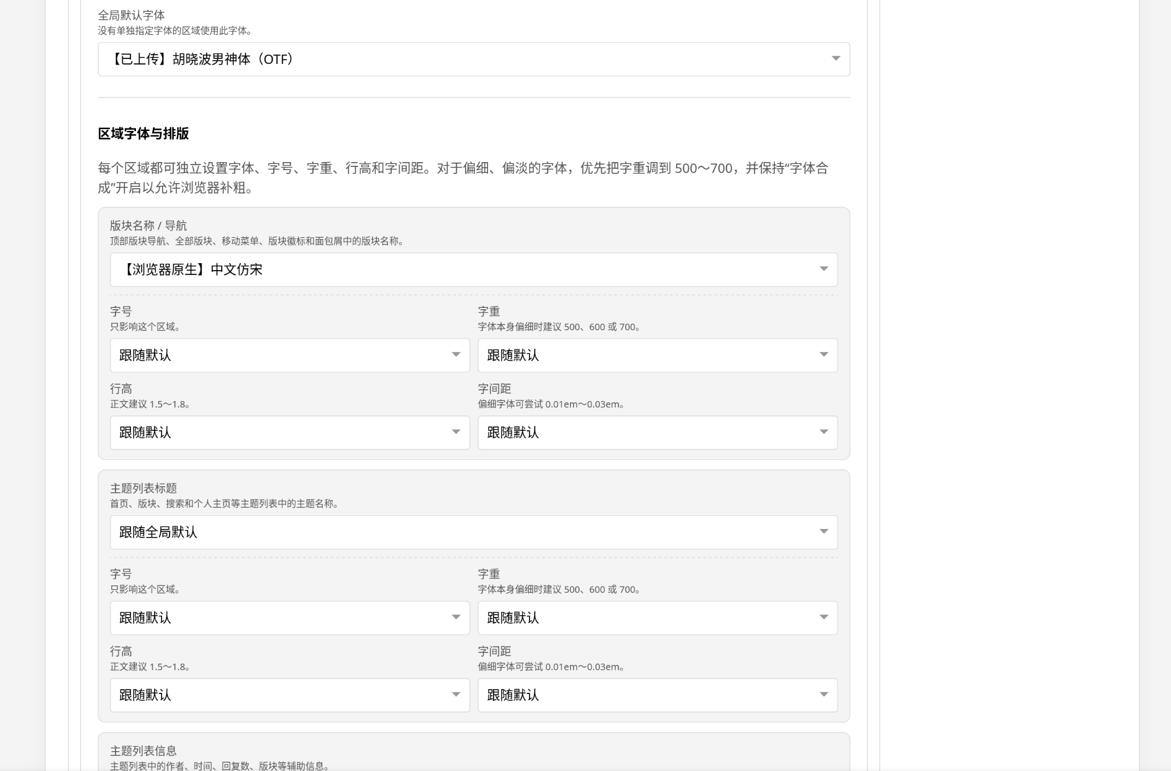Click the 主题列表标题 label
This screenshot has height=771, width=1171.
pos(143,488)
